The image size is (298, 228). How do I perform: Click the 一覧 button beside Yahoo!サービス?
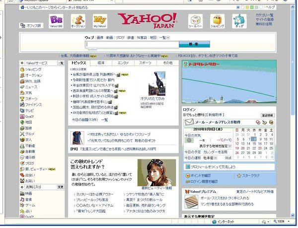(61, 63)
